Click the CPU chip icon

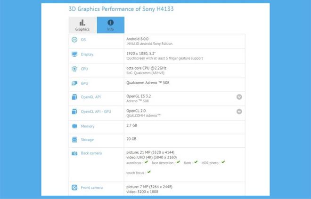click(x=74, y=69)
